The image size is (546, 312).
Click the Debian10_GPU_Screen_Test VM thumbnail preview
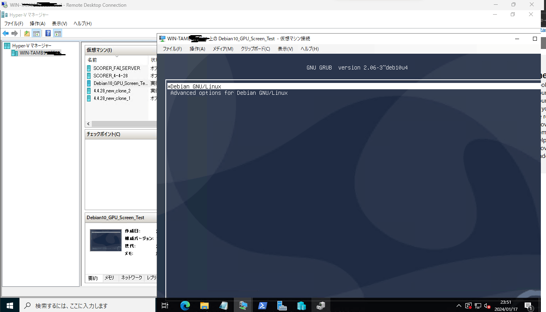tap(106, 240)
